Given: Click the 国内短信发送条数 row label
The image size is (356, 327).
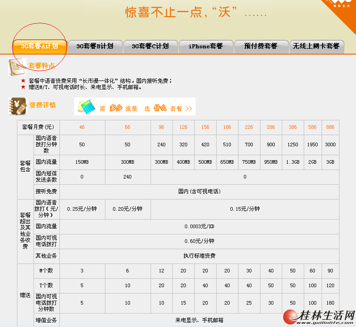Looking at the screenshot, I should (46, 177).
